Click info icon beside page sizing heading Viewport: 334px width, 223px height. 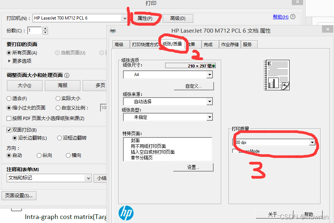click(67, 75)
